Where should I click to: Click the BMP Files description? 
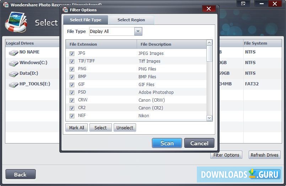[147, 77]
